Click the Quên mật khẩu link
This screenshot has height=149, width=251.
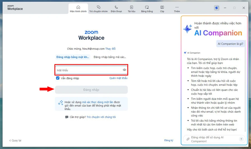click(118, 78)
